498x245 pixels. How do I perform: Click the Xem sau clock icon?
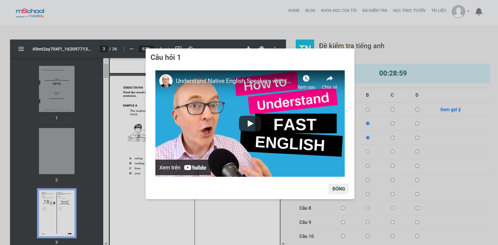pyautogui.click(x=306, y=79)
